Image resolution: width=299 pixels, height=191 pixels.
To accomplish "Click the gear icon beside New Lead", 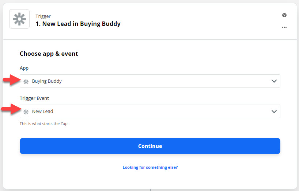I will pos(26,112).
